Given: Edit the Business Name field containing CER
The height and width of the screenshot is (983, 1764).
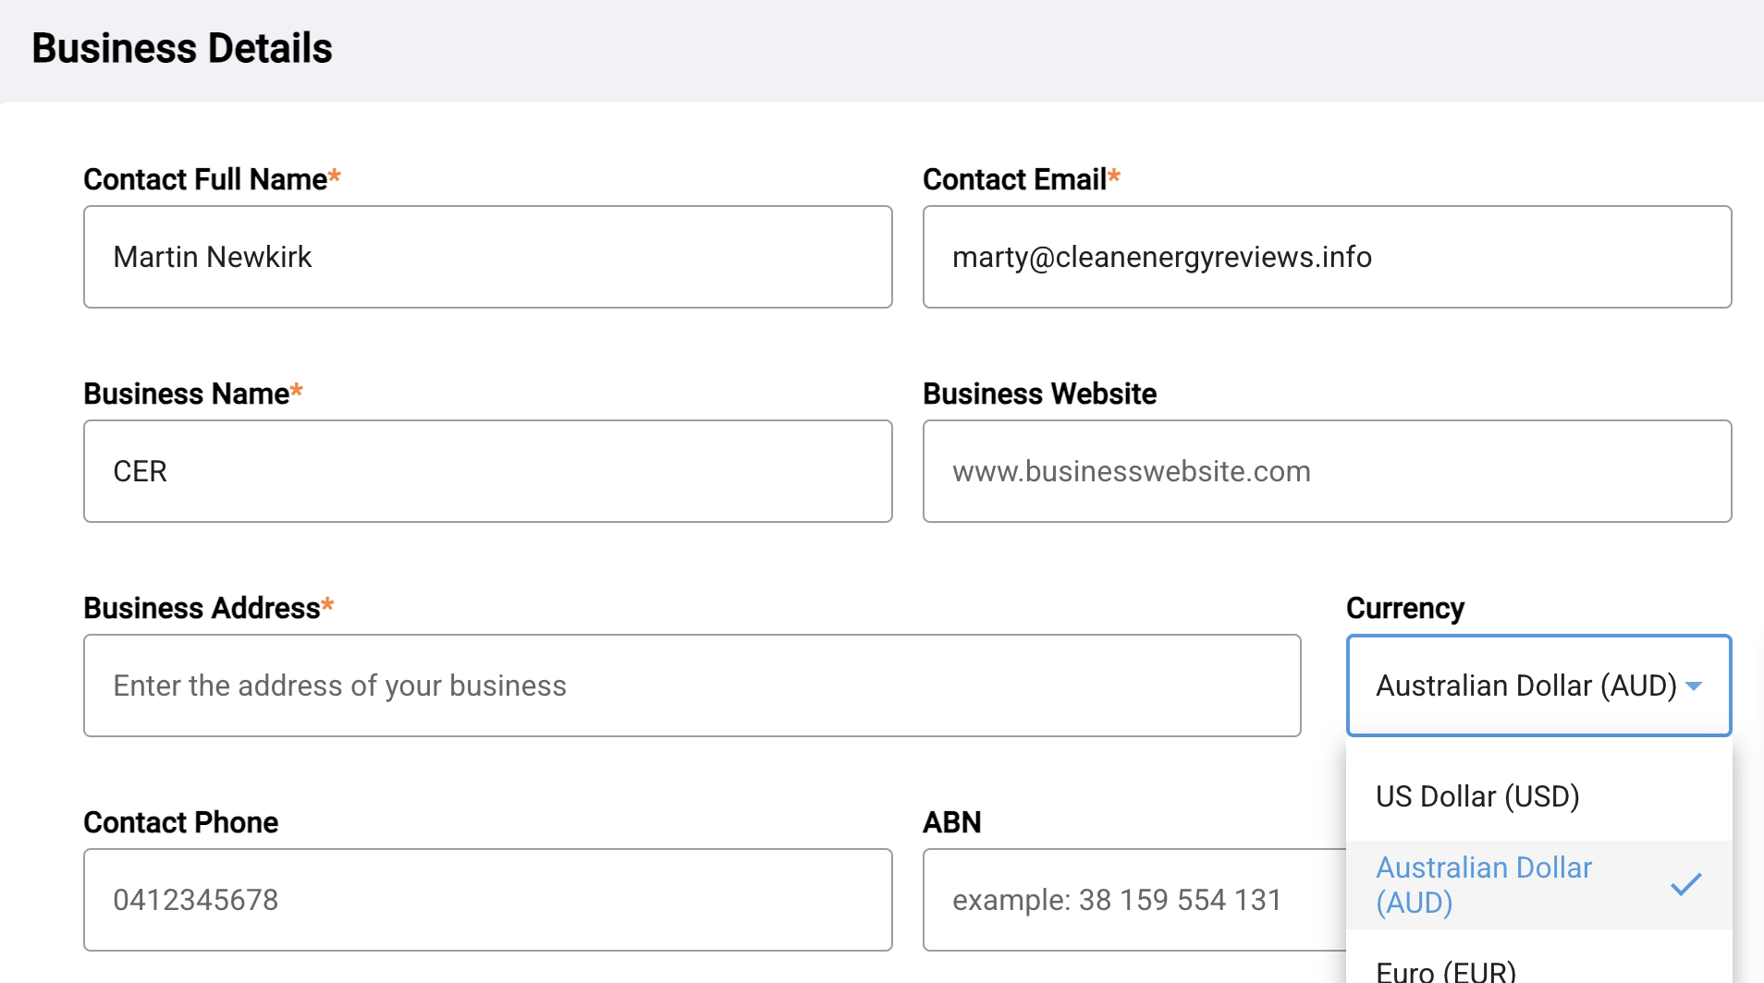Looking at the screenshot, I should click(x=487, y=471).
